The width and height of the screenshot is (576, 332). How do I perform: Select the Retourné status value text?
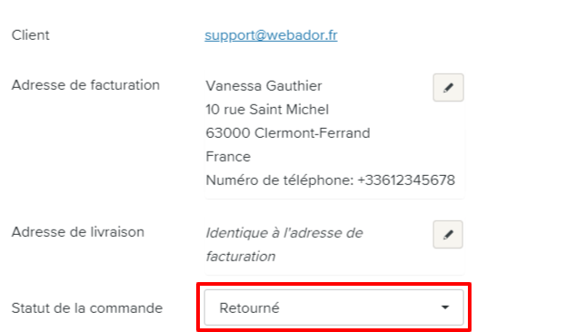[250, 308]
